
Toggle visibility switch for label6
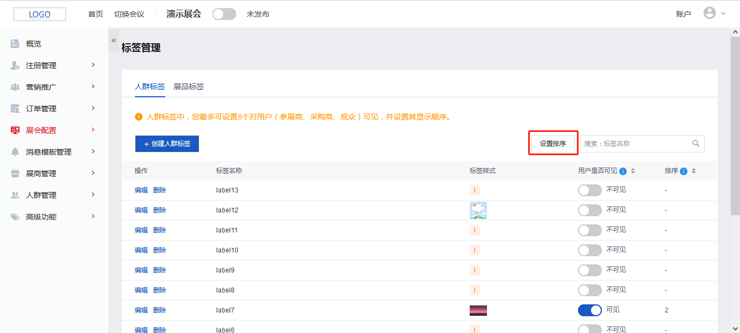[x=590, y=329]
